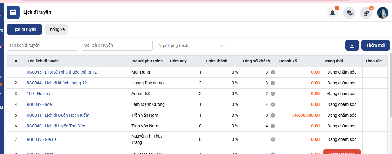Click the calendar icon beside page title

pyautogui.click(x=13, y=12)
